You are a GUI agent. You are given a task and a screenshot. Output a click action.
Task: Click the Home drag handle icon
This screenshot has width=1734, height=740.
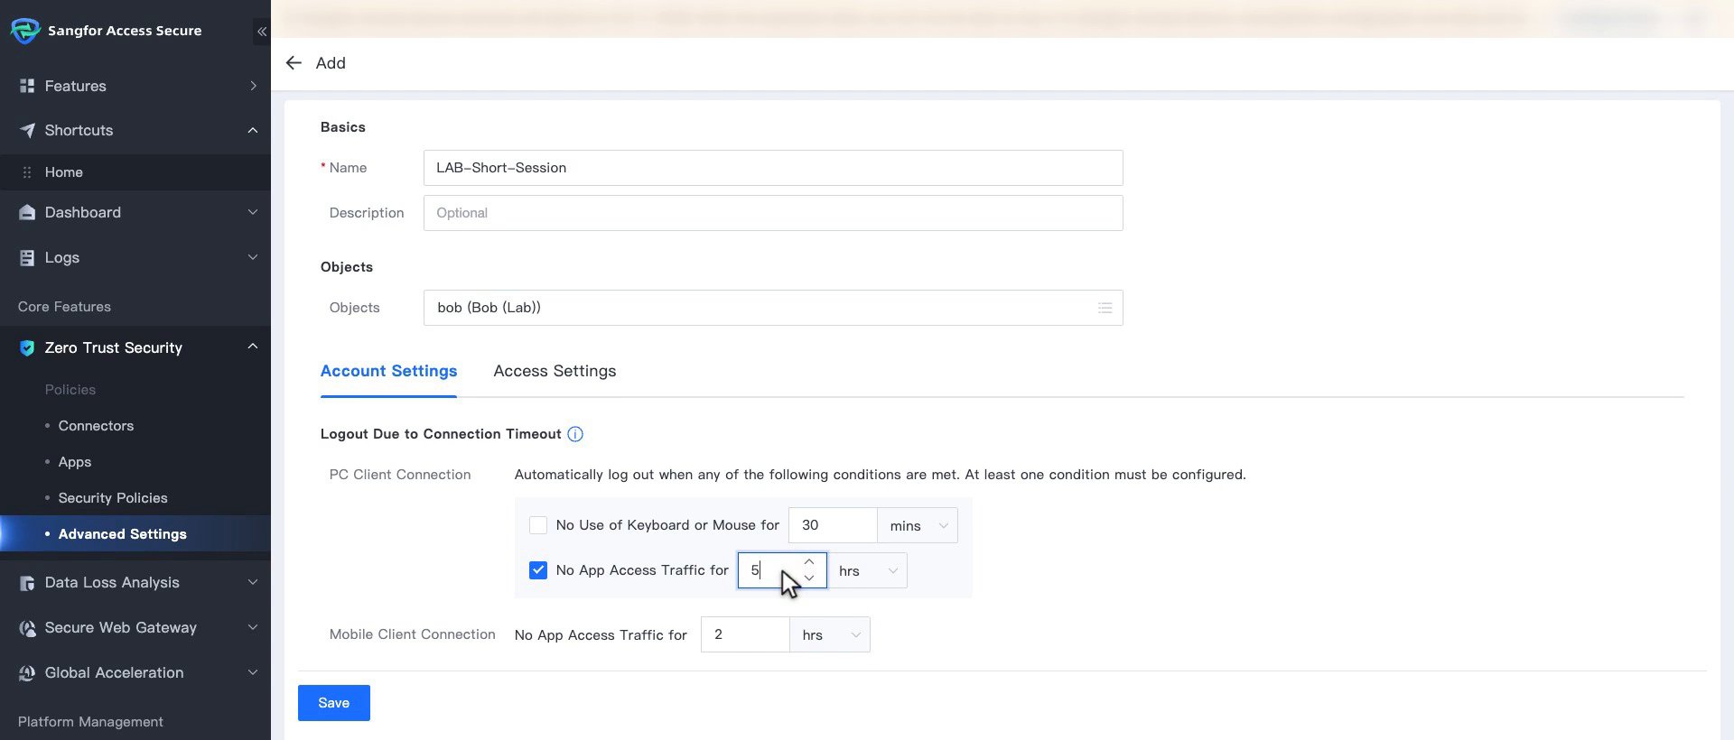coord(27,172)
